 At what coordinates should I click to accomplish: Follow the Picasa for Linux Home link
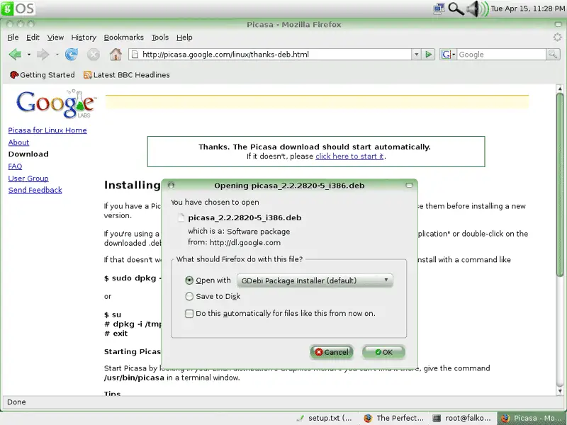pyautogui.click(x=47, y=130)
